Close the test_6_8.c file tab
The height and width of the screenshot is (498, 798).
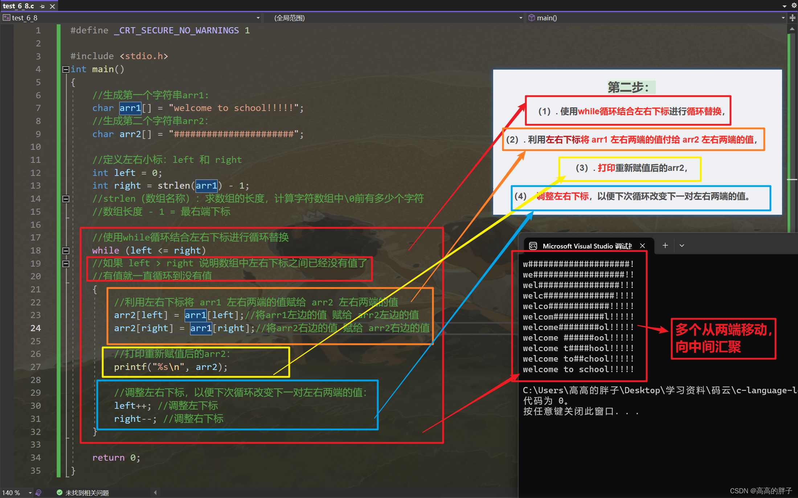[x=53, y=6]
